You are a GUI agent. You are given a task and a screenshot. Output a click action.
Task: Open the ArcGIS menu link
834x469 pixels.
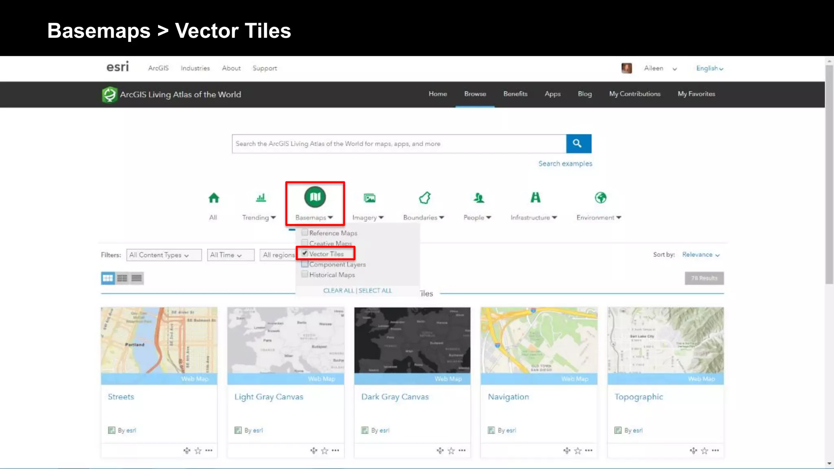click(x=158, y=68)
